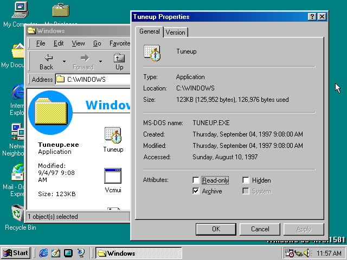The image size is (347, 260).
Task: Open the Back button history dropdown arrow
Action: click(64, 61)
